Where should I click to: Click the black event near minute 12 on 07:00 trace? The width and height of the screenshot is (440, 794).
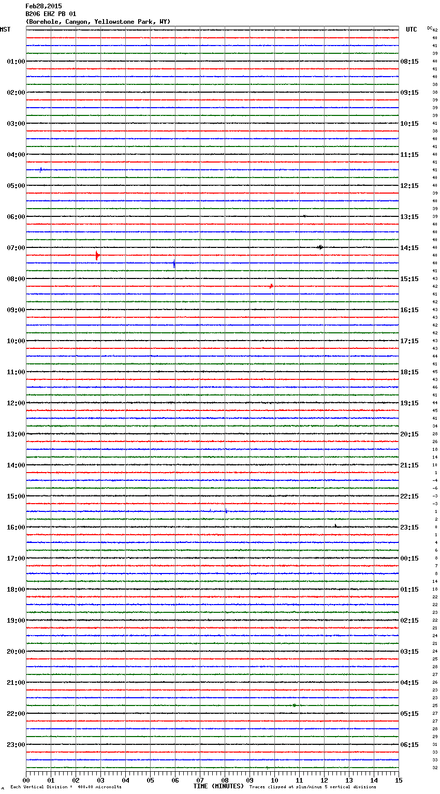[320, 247]
